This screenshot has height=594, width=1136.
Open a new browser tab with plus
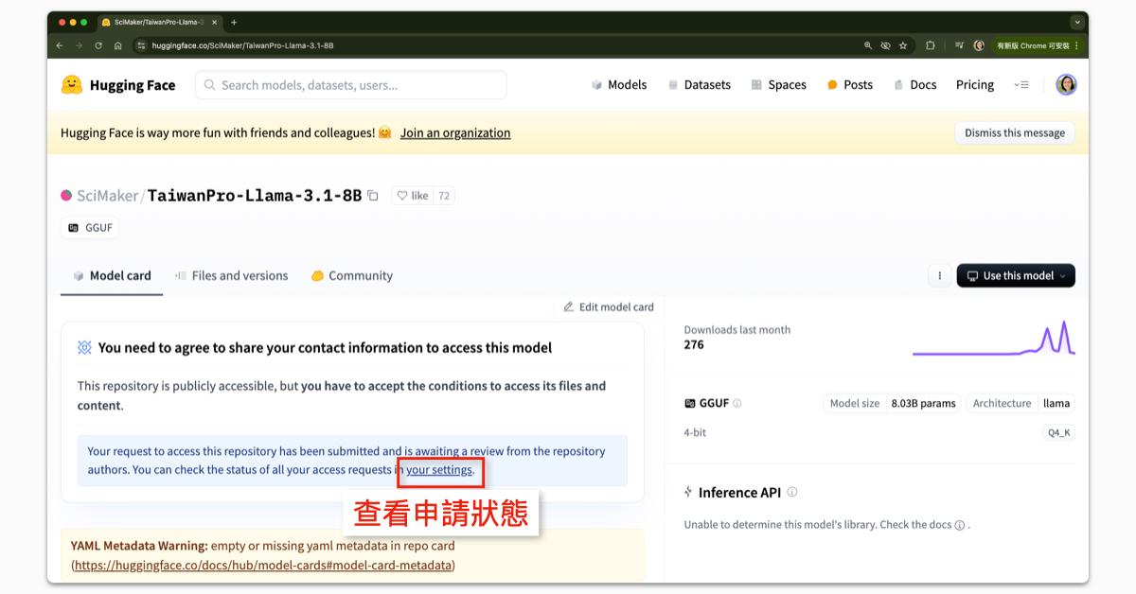coord(234,22)
